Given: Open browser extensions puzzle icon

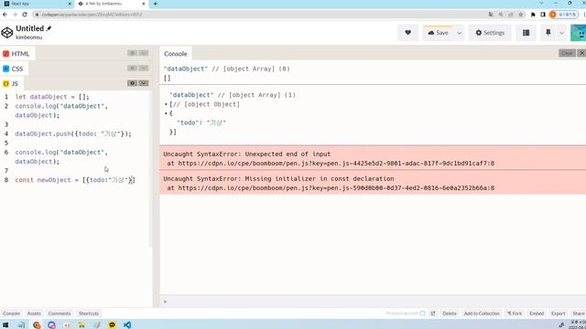Looking at the screenshot, I should [x=533, y=15].
